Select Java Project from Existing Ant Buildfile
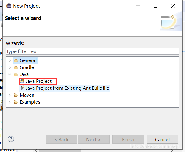The image size is (185, 152). [67, 88]
